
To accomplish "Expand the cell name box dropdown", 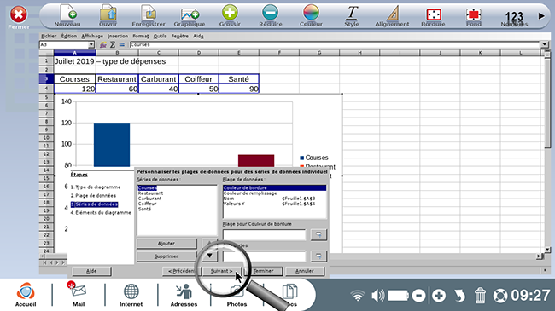I will [x=91, y=44].
